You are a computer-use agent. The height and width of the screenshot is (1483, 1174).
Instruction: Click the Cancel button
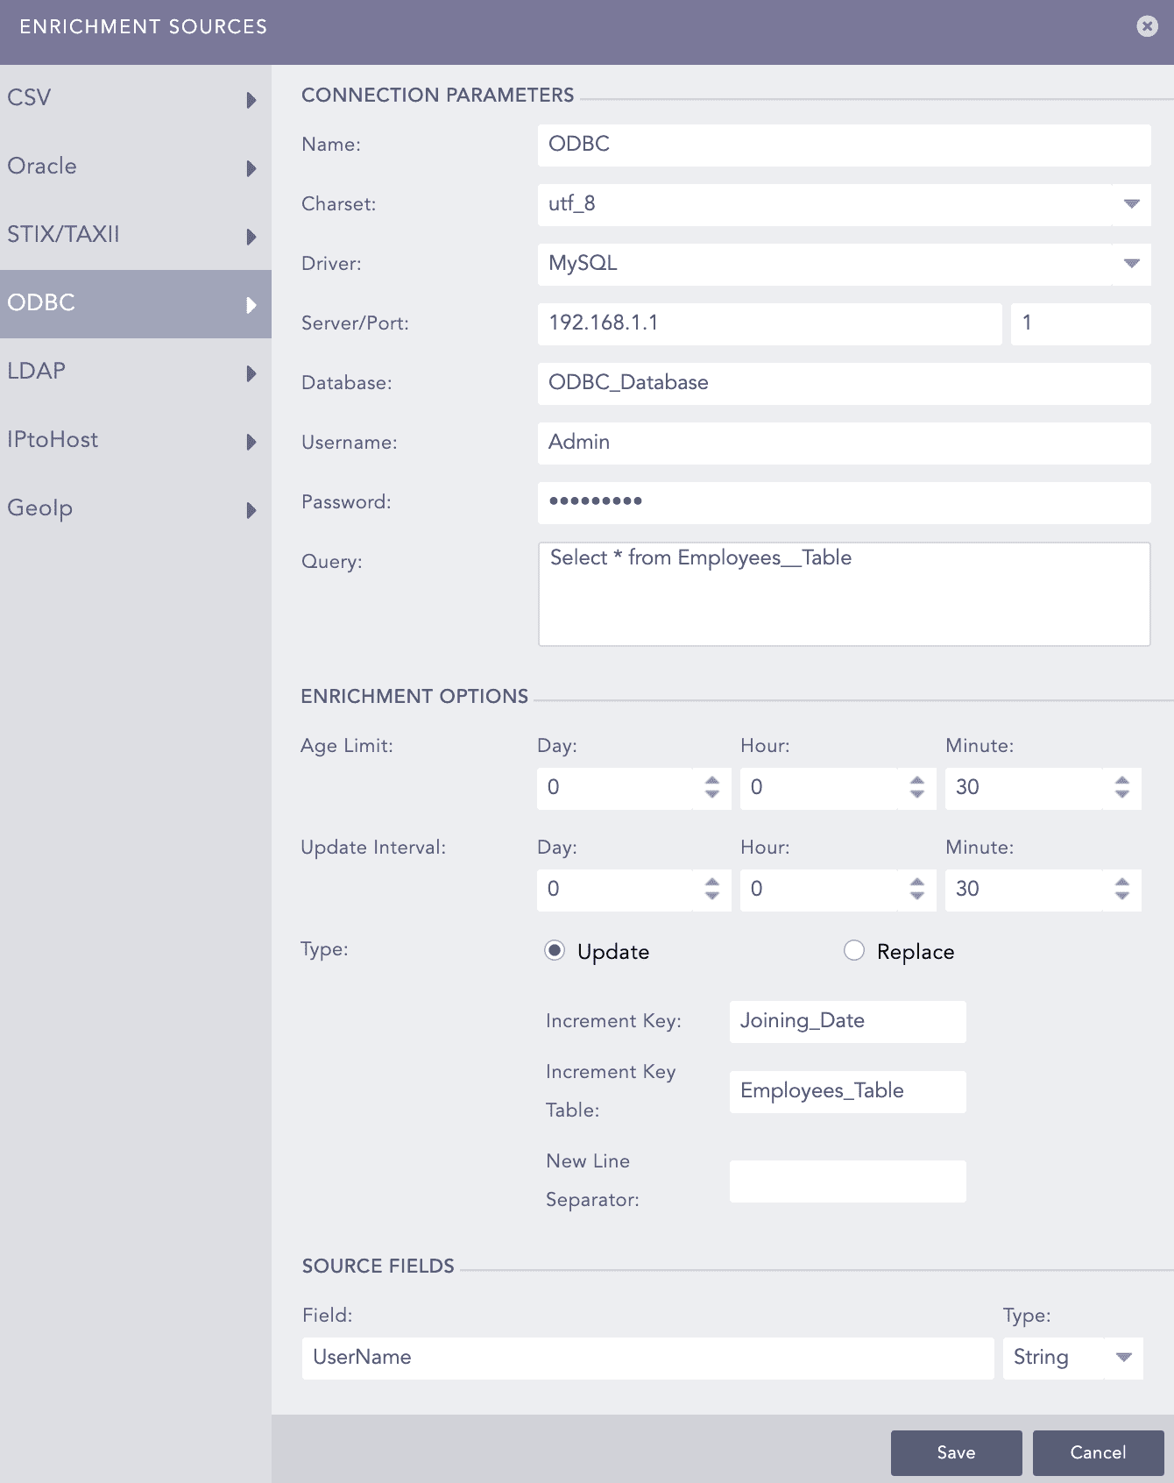(x=1098, y=1452)
